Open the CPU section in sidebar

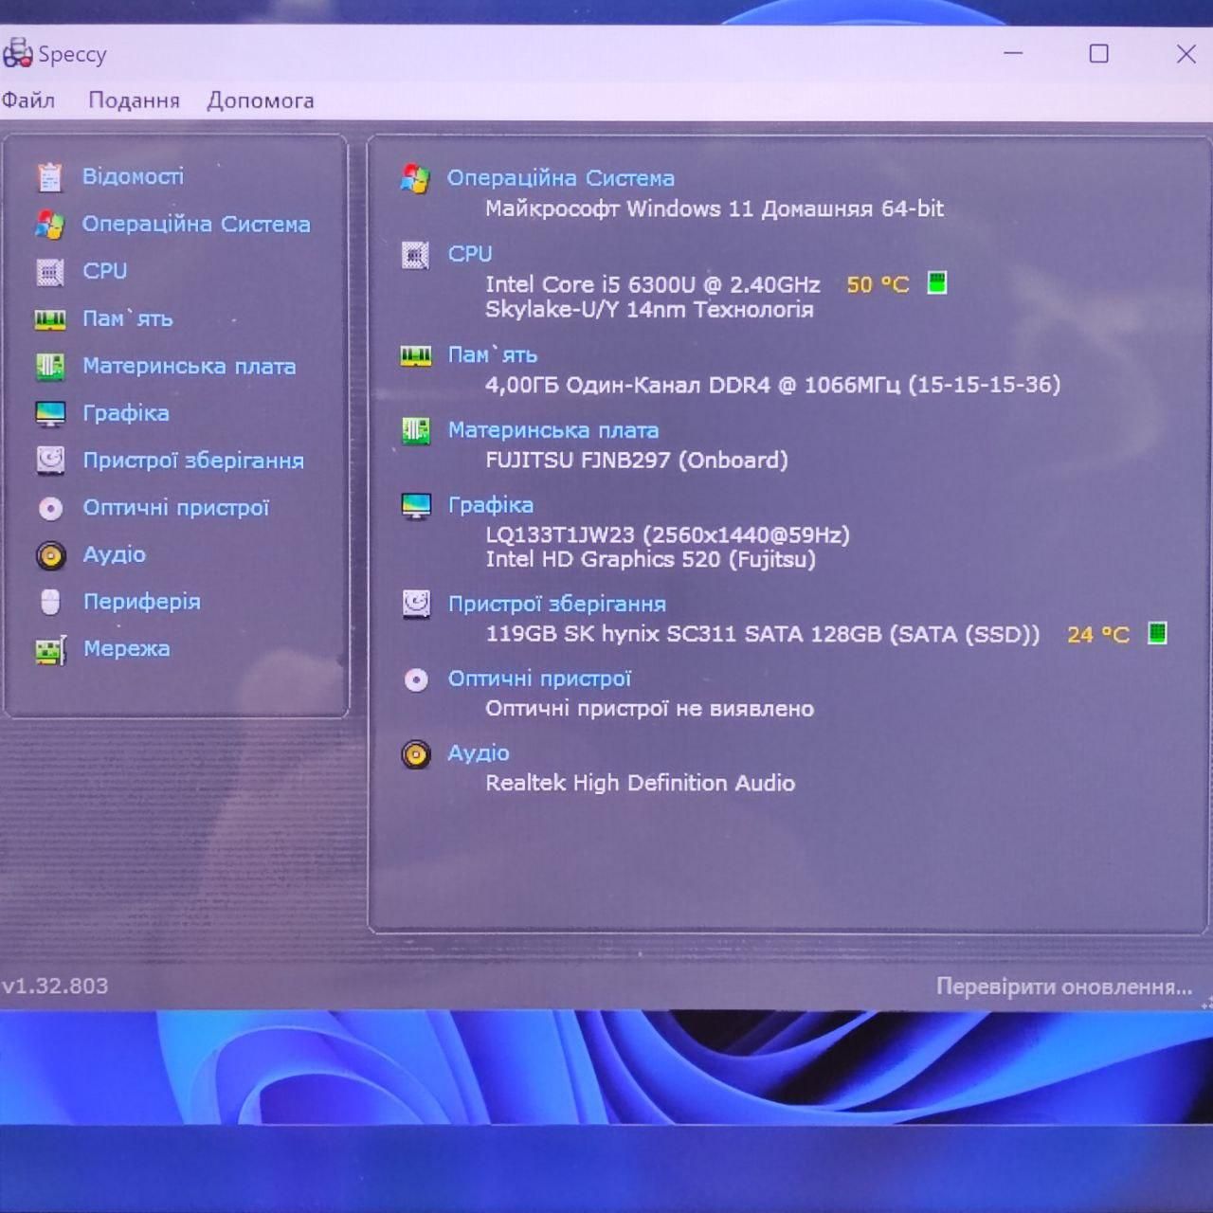104,271
